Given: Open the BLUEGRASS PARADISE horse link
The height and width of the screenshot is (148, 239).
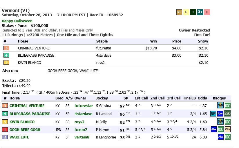Looking at the screenshot, I should [30, 114].
